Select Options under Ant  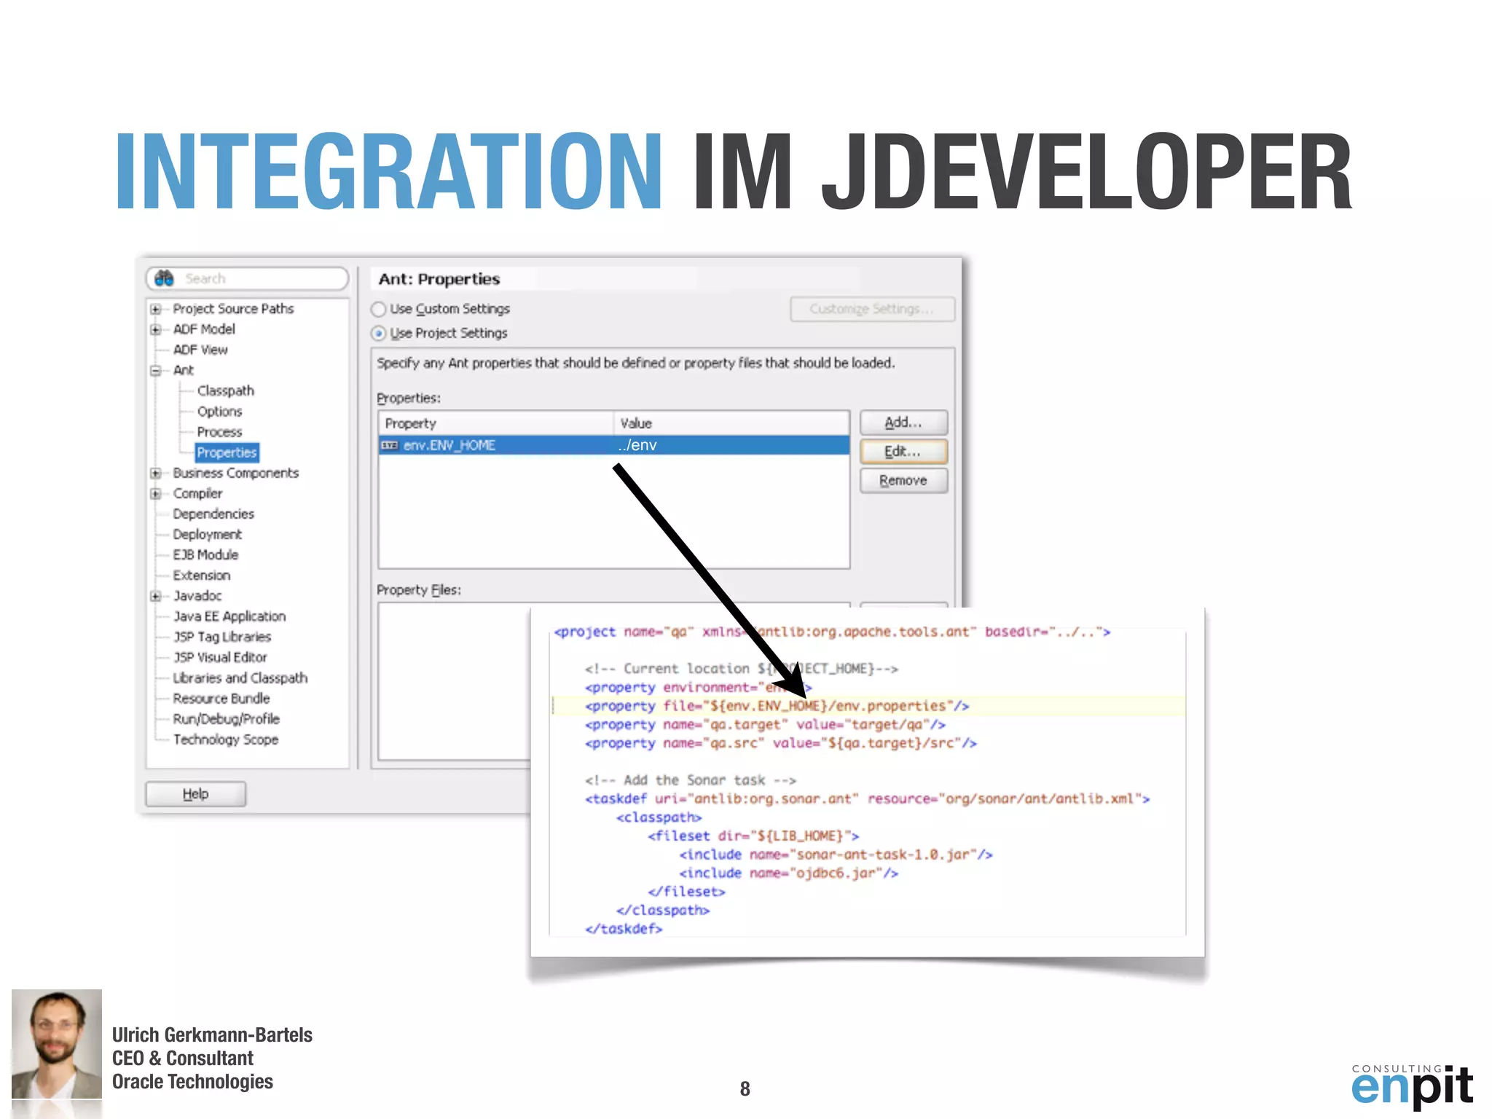(x=219, y=411)
